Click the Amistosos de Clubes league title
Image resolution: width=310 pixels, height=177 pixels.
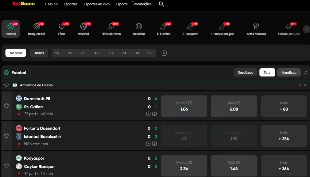coord(36,85)
